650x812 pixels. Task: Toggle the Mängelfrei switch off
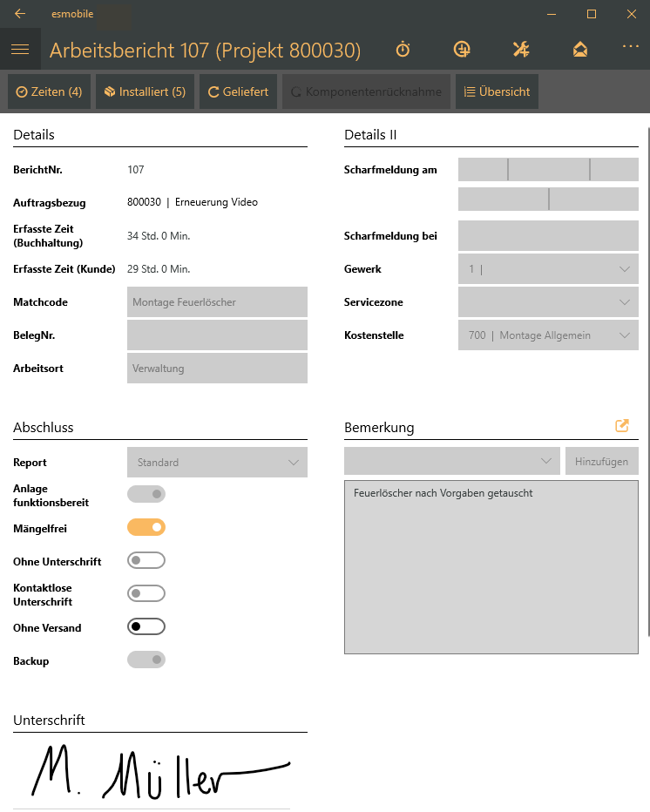coord(146,527)
